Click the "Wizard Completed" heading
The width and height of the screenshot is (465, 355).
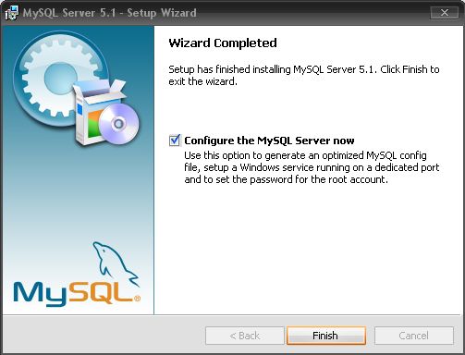click(223, 43)
